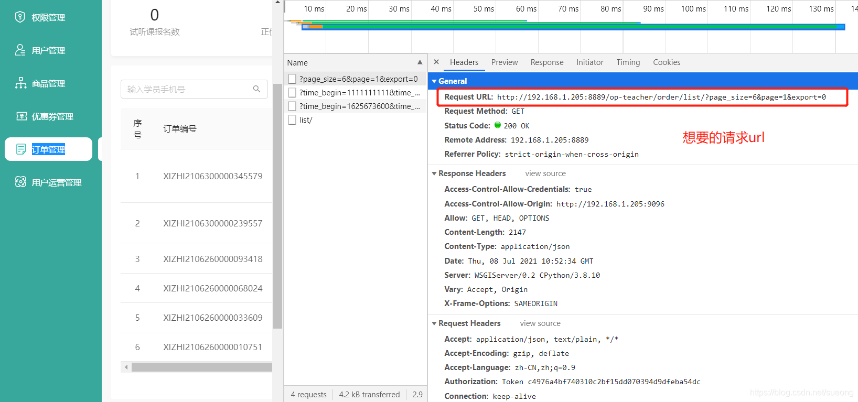Click the Content-Type application/json header

pos(507,246)
